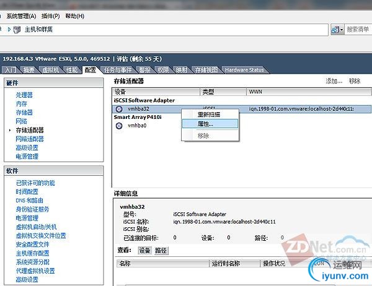Switch to the 虚拟机 tab
The height and width of the screenshot is (286, 372).
(50, 70)
